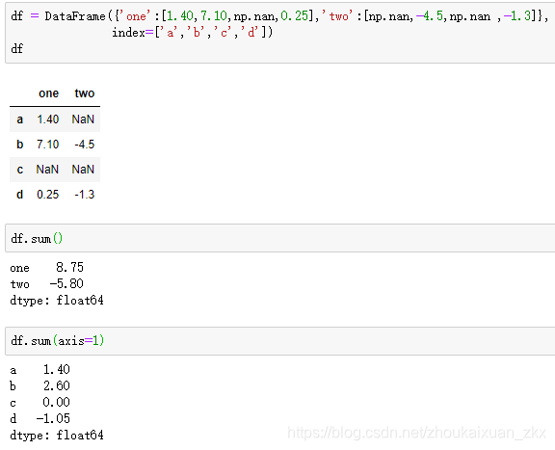Click sum output value -5.80

click(66, 283)
